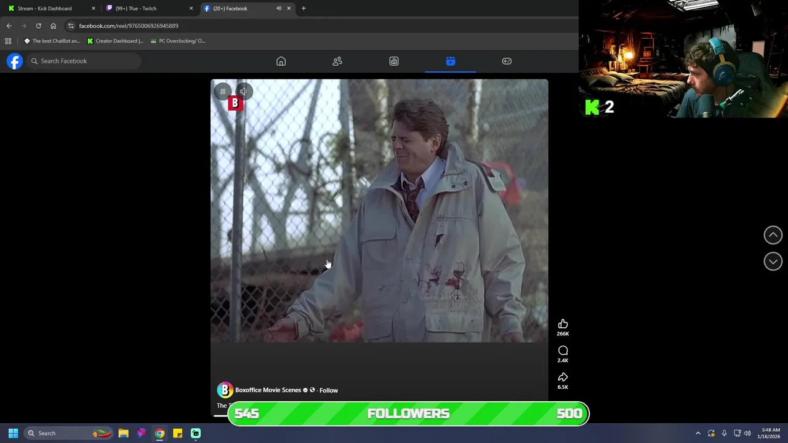Open Boxoffice Movie Scenes profile picture
The height and width of the screenshot is (443, 788).
pos(225,390)
